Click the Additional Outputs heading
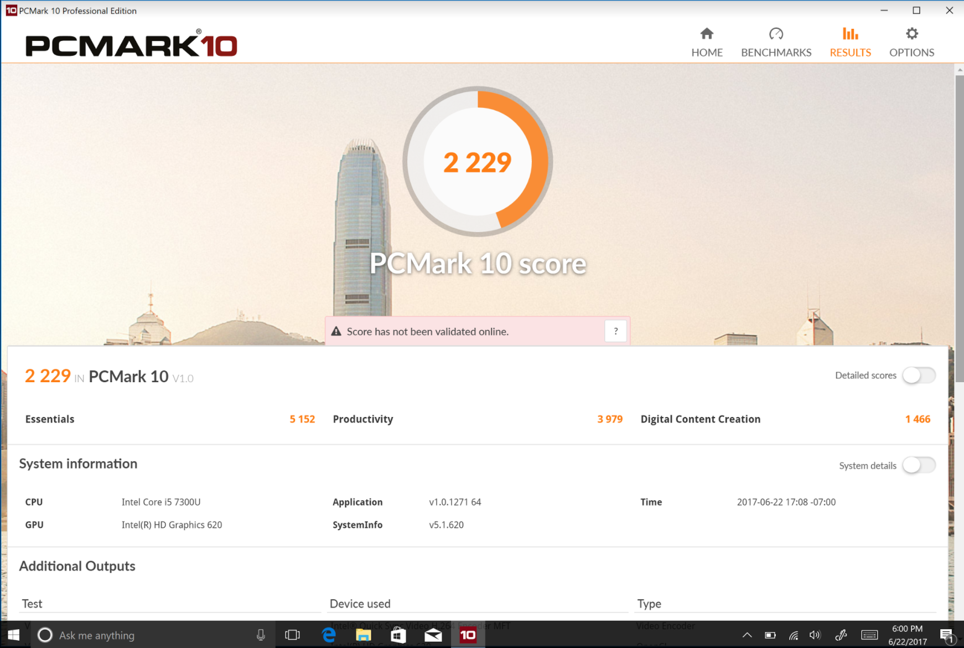Screen dimensions: 964x648 [77, 566]
